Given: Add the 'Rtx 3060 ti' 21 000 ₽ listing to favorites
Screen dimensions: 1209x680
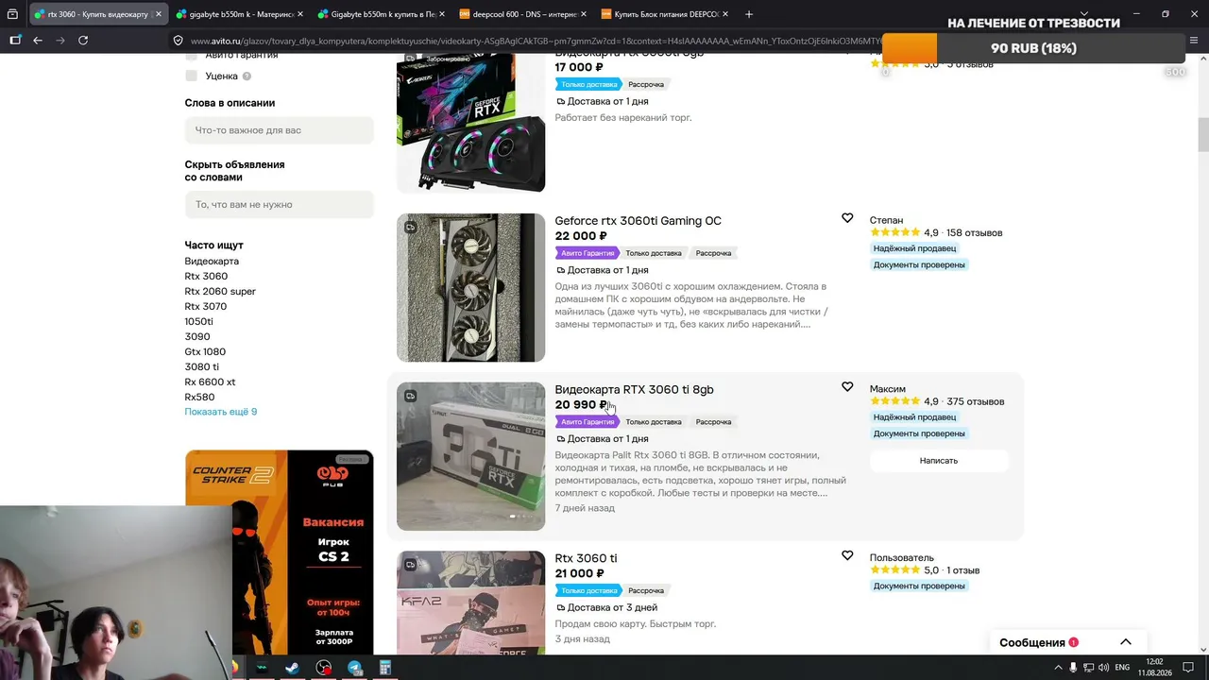Looking at the screenshot, I should pyautogui.click(x=847, y=555).
